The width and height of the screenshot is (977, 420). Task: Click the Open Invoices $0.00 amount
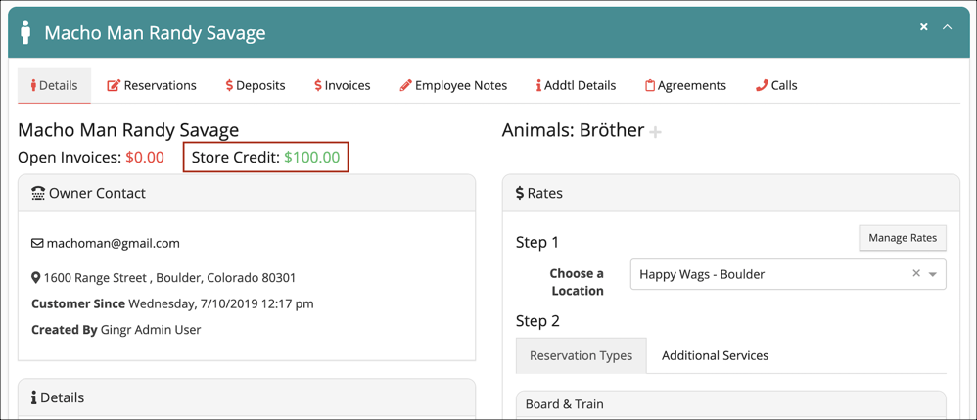145,158
